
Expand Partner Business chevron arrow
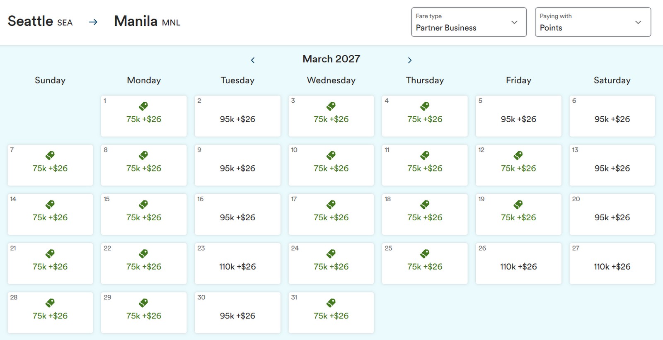[x=514, y=22]
